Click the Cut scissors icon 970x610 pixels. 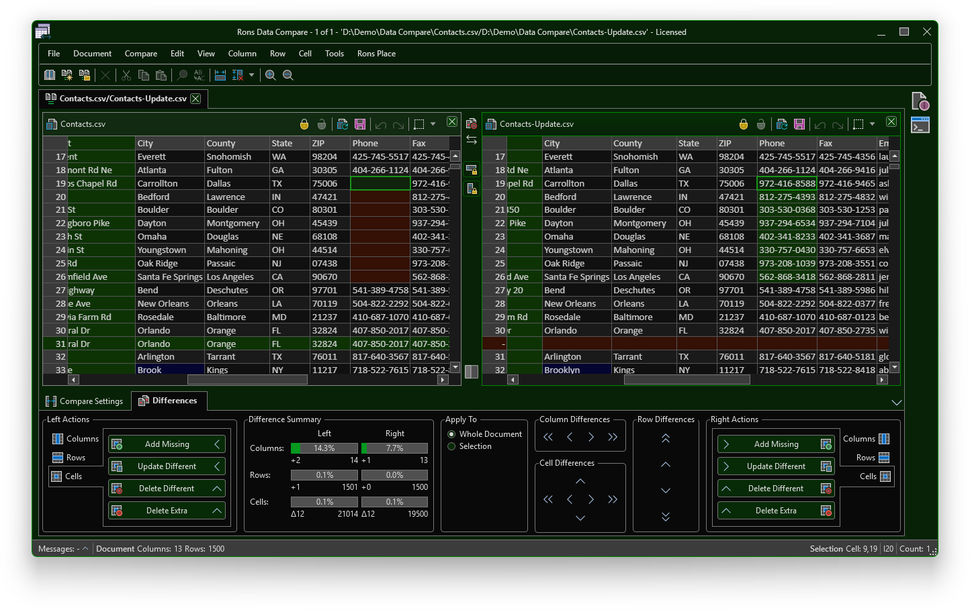point(126,75)
